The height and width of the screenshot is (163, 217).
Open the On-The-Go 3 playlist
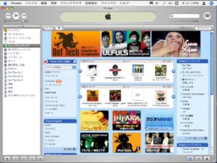coord(21,80)
